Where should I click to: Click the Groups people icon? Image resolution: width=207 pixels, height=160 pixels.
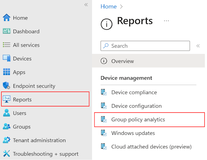click(6, 127)
